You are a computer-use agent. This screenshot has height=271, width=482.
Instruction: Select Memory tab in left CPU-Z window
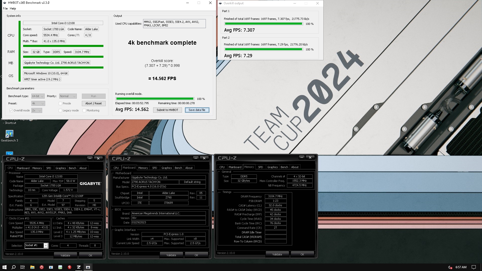click(x=37, y=168)
